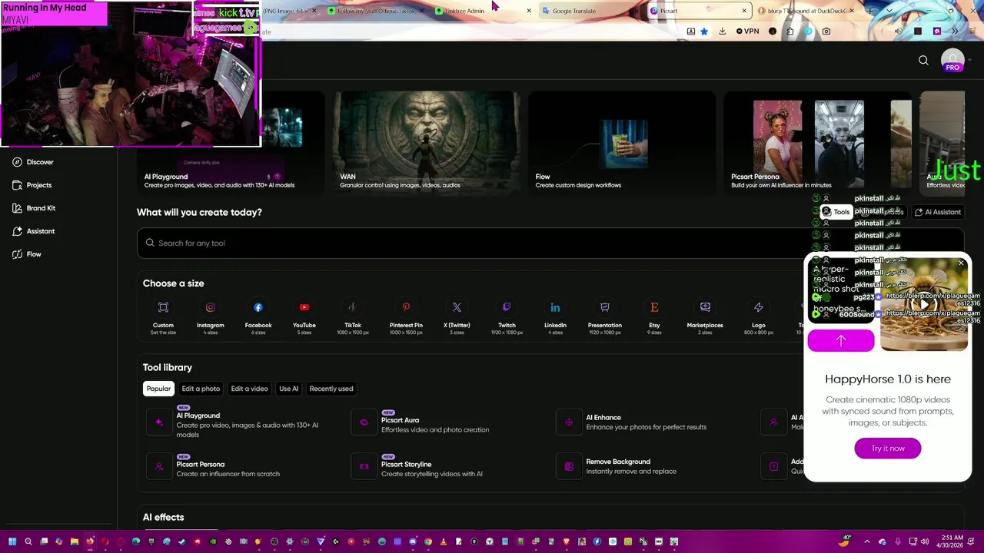Choose the LinkedIn size preset
This screenshot has height=553, width=984.
click(555, 316)
